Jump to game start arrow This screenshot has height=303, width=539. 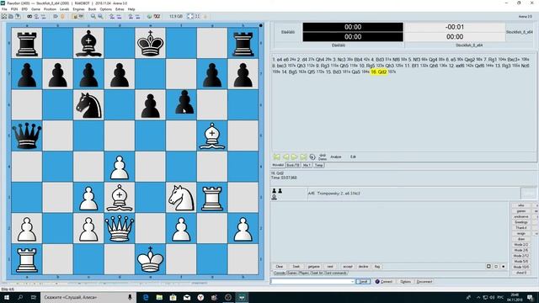click(x=277, y=157)
